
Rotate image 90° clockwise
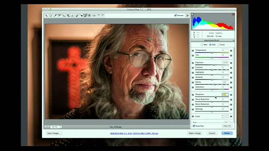pyautogui.click(x=103, y=16)
